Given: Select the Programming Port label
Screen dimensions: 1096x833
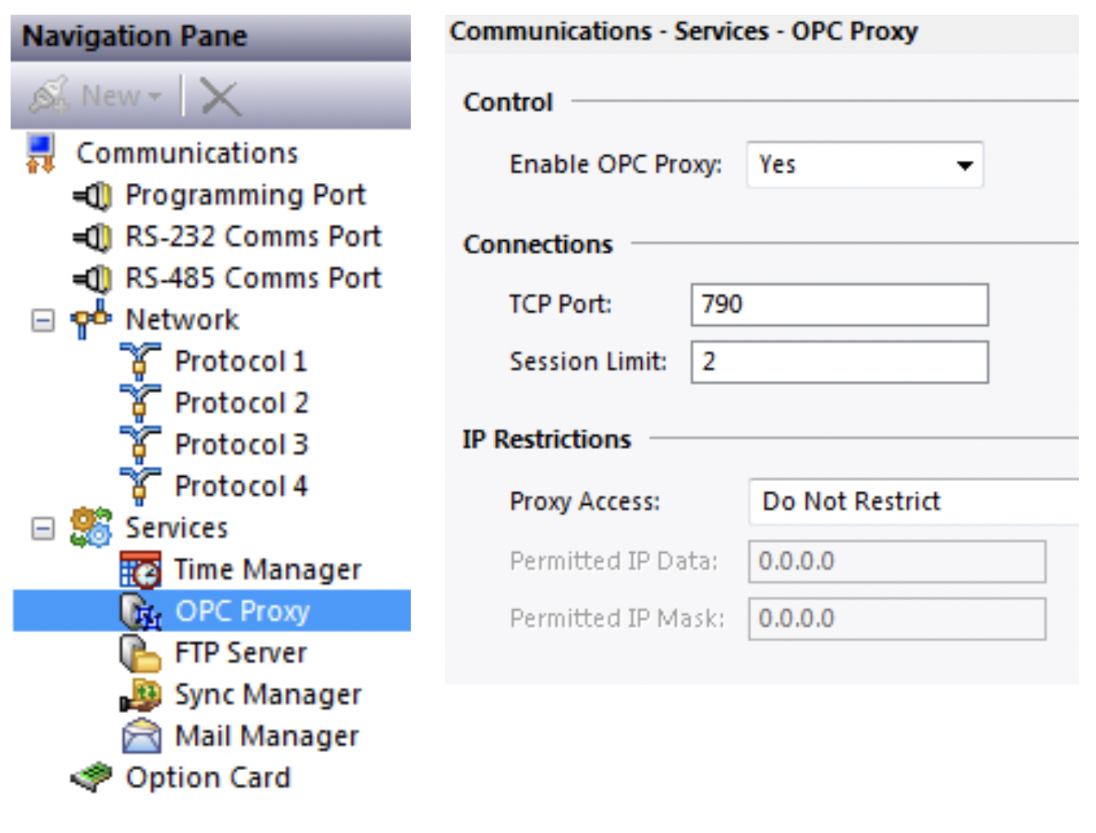Looking at the screenshot, I should click(x=245, y=195).
